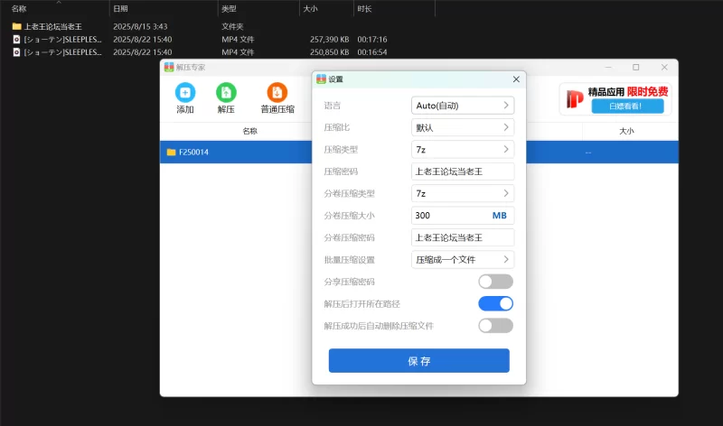Sort Explorer by 名称 column

tap(19, 9)
